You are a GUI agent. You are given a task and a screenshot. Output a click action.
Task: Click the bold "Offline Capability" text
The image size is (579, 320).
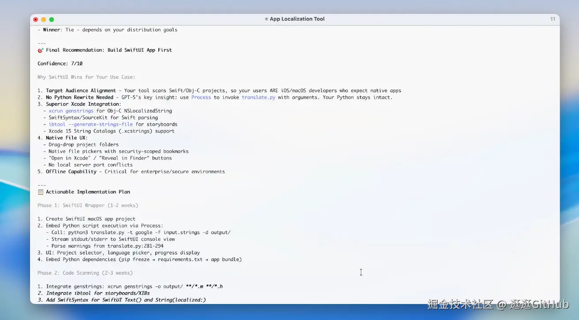point(71,172)
